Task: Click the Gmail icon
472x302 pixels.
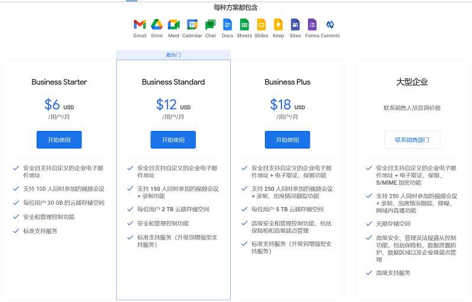Action: [x=140, y=24]
